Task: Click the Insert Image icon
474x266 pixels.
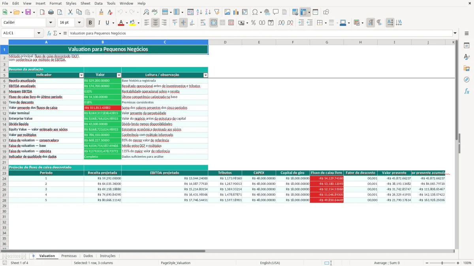Action: click(228, 12)
